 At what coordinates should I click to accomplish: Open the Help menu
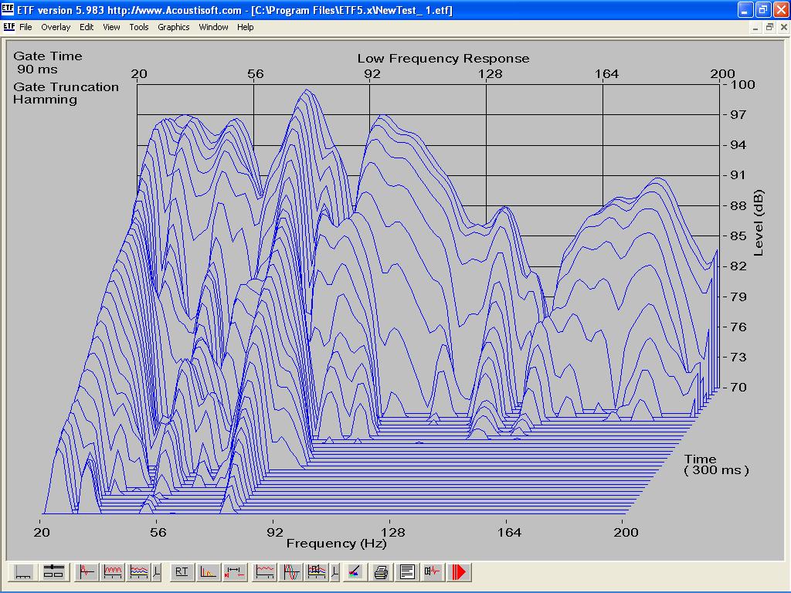[245, 27]
